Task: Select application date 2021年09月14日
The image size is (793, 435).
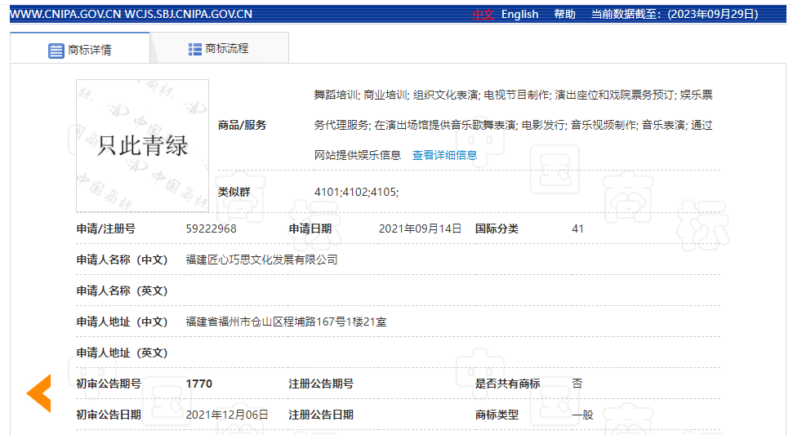Action: coord(420,229)
